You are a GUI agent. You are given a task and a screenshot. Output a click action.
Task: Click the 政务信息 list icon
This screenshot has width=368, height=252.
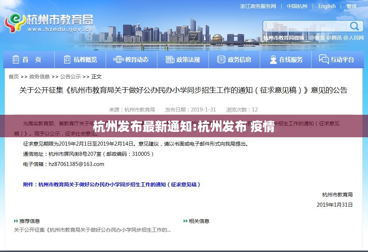click(x=221, y=60)
